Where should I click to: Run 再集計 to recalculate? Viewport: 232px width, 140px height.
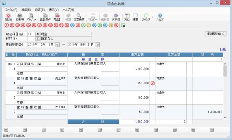coord(57,17)
